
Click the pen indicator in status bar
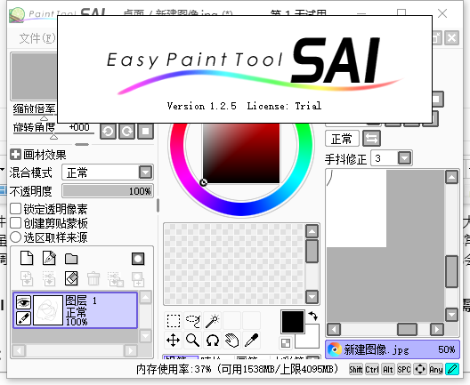point(452,369)
